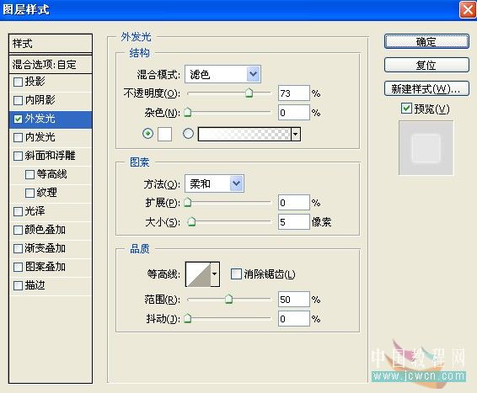Open the gradient picker arrow
The width and height of the screenshot is (477, 393).
[x=296, y=134]
